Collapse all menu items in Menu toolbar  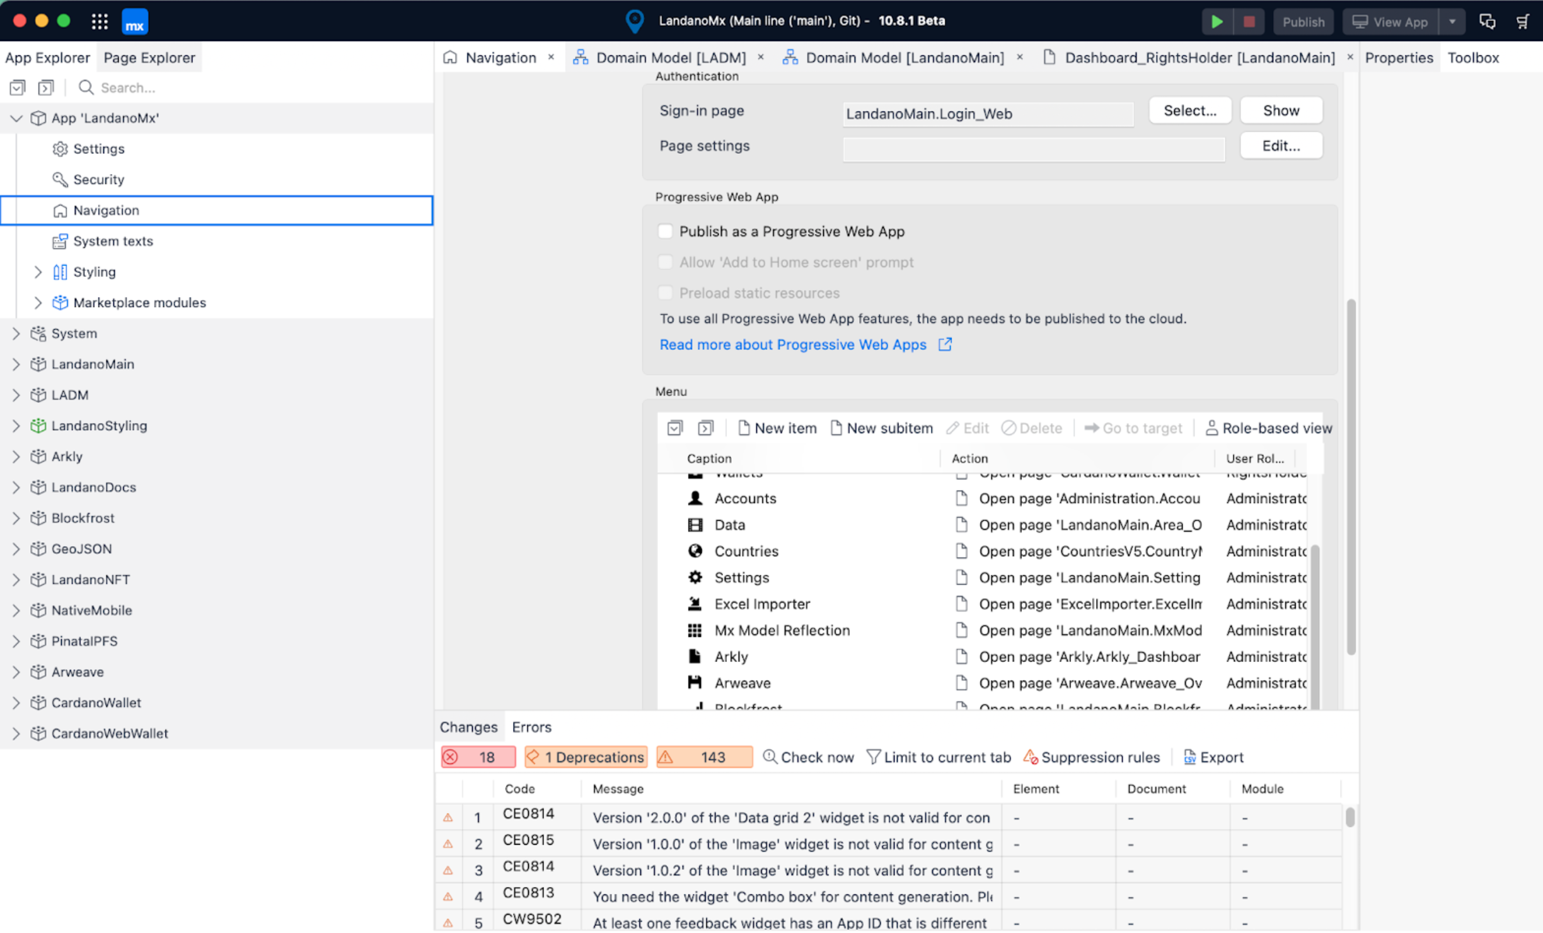(x=674, y=428)
